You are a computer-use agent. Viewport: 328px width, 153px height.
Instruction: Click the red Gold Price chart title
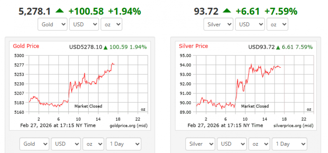click(x=26, y=46)
